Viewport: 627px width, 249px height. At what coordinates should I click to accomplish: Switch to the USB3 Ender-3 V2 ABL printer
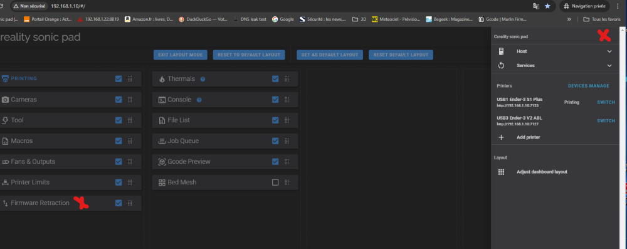tap(606, 121)
